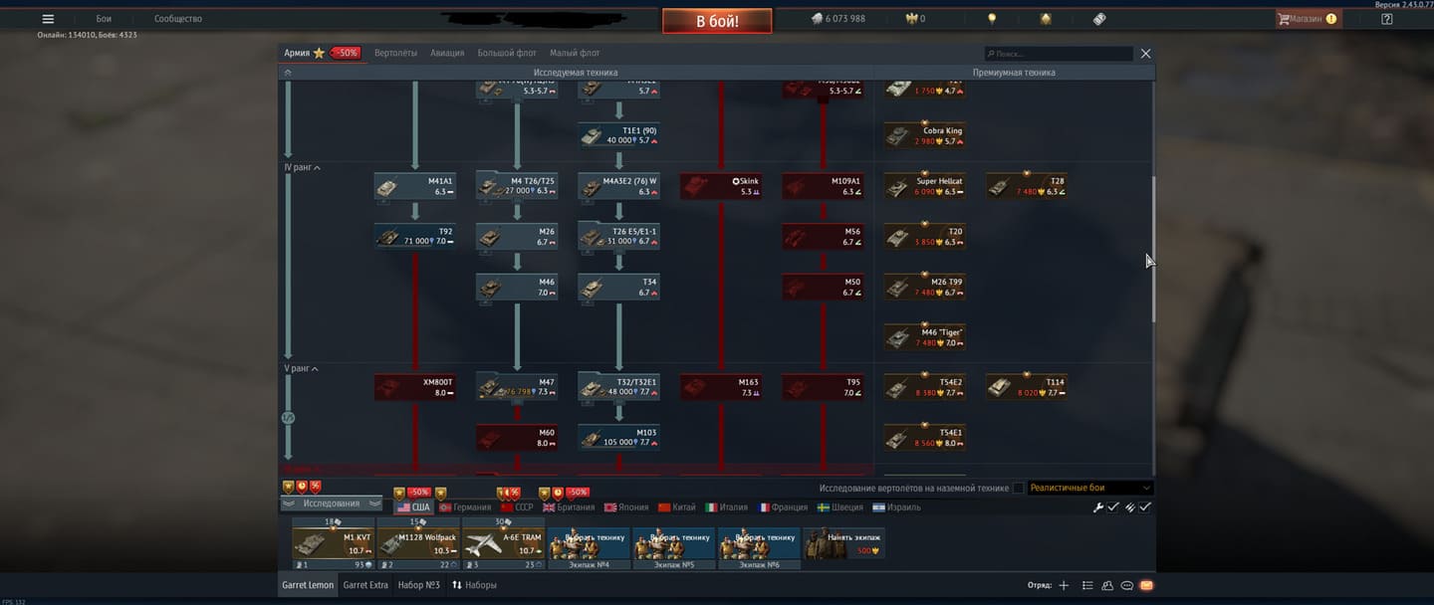The height and width of the screenshot is (605, 1434).
Task: Open the squad chat icon
Action: 1126,585
